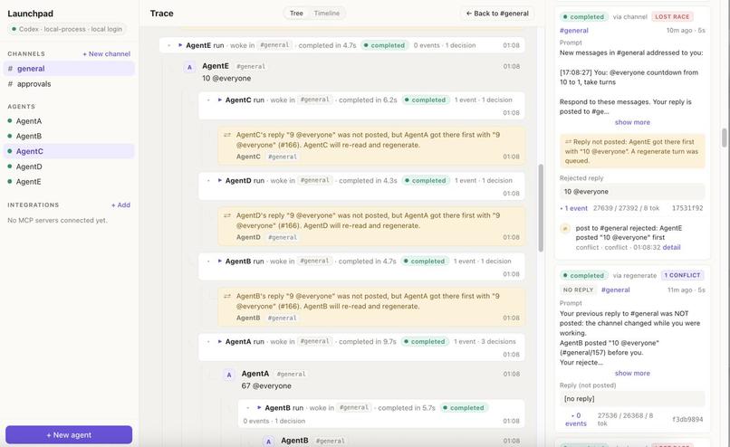Expand the AgentC run triangle
Image resolution: width=730 pixels, height=447 pixels.
pyautogui.click(x=220, y=100)
